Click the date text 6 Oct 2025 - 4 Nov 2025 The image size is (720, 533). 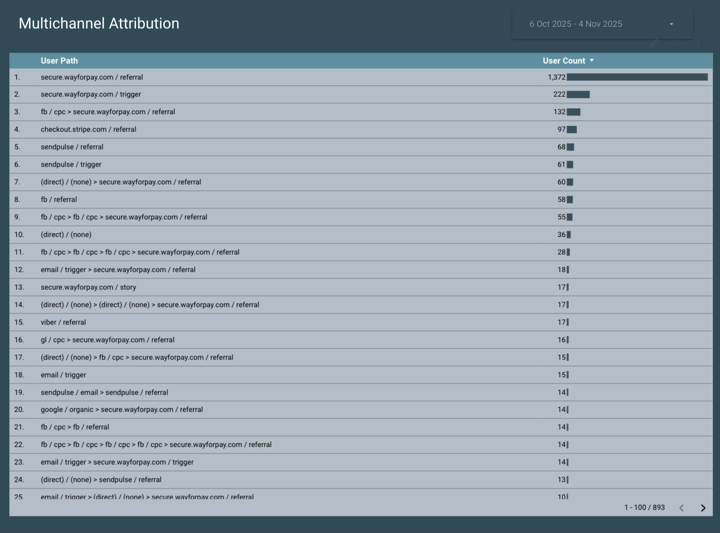point(576,23)
